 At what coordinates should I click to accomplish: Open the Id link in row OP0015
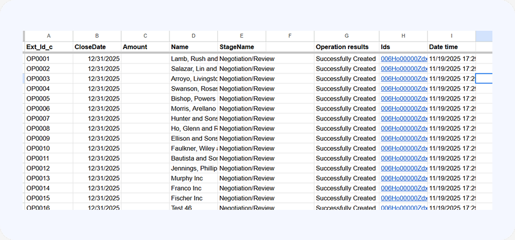404,199
